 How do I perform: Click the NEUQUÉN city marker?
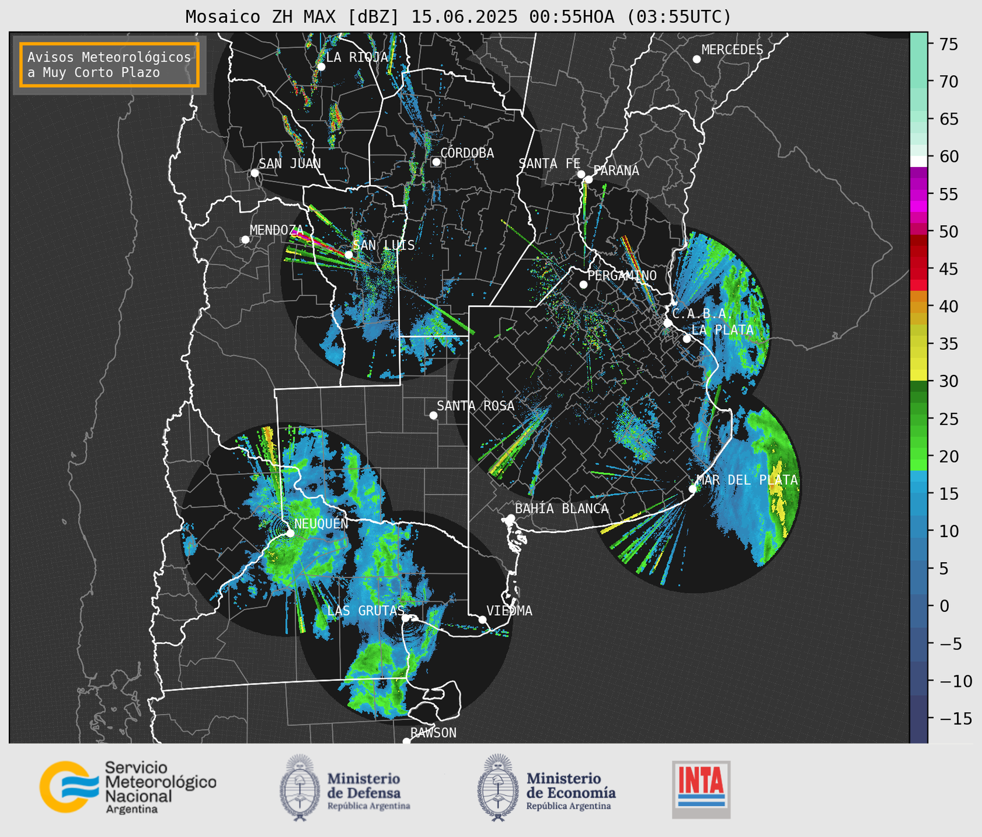(x=290, y=533)
